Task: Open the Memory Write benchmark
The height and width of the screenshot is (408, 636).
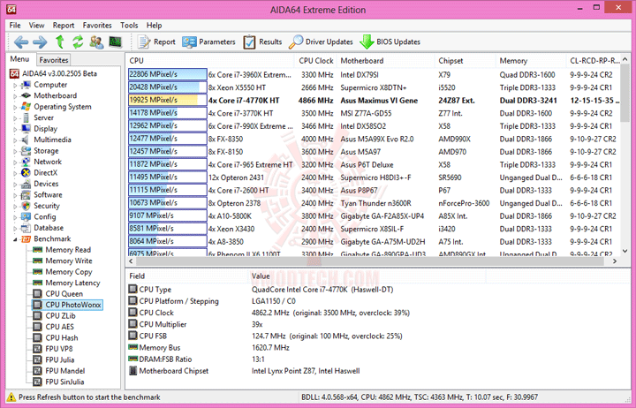Action: [69, 261]
